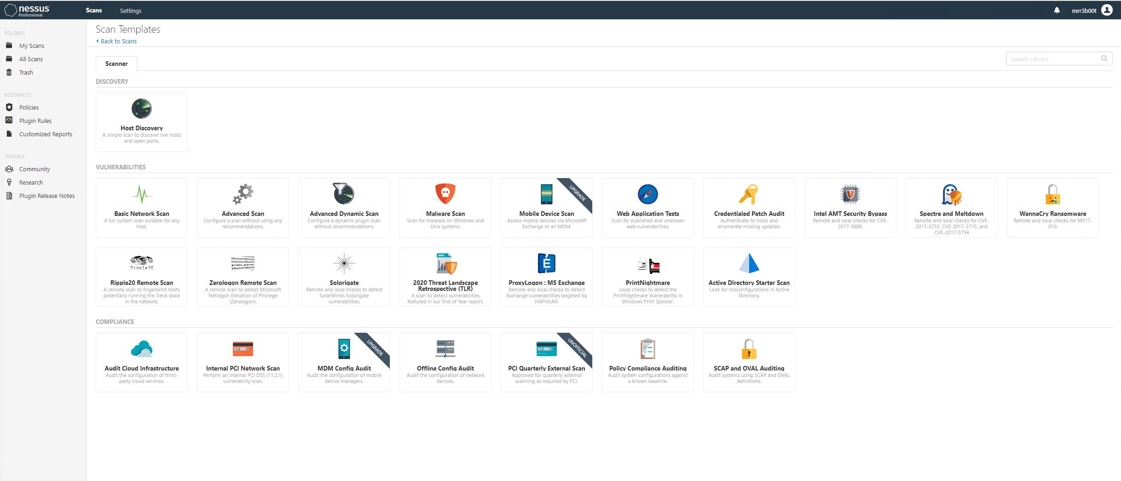Viewport: 1121px width, 481px height.
Task: Select the Mobile Device Scan phone icon
Action: tap(547, 194)
